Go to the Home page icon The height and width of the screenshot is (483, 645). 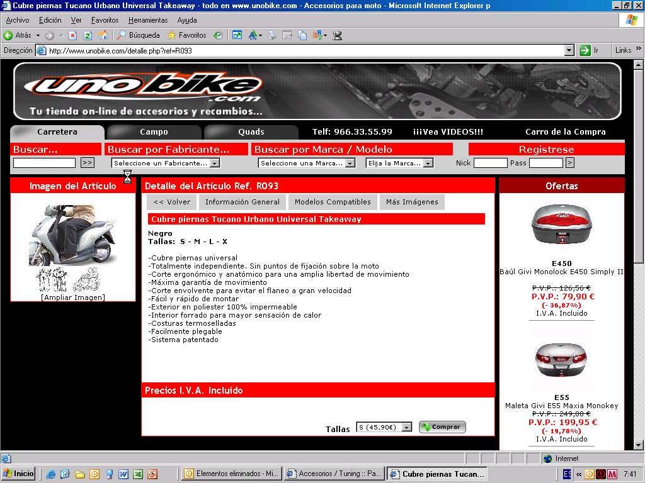(103, 35)
